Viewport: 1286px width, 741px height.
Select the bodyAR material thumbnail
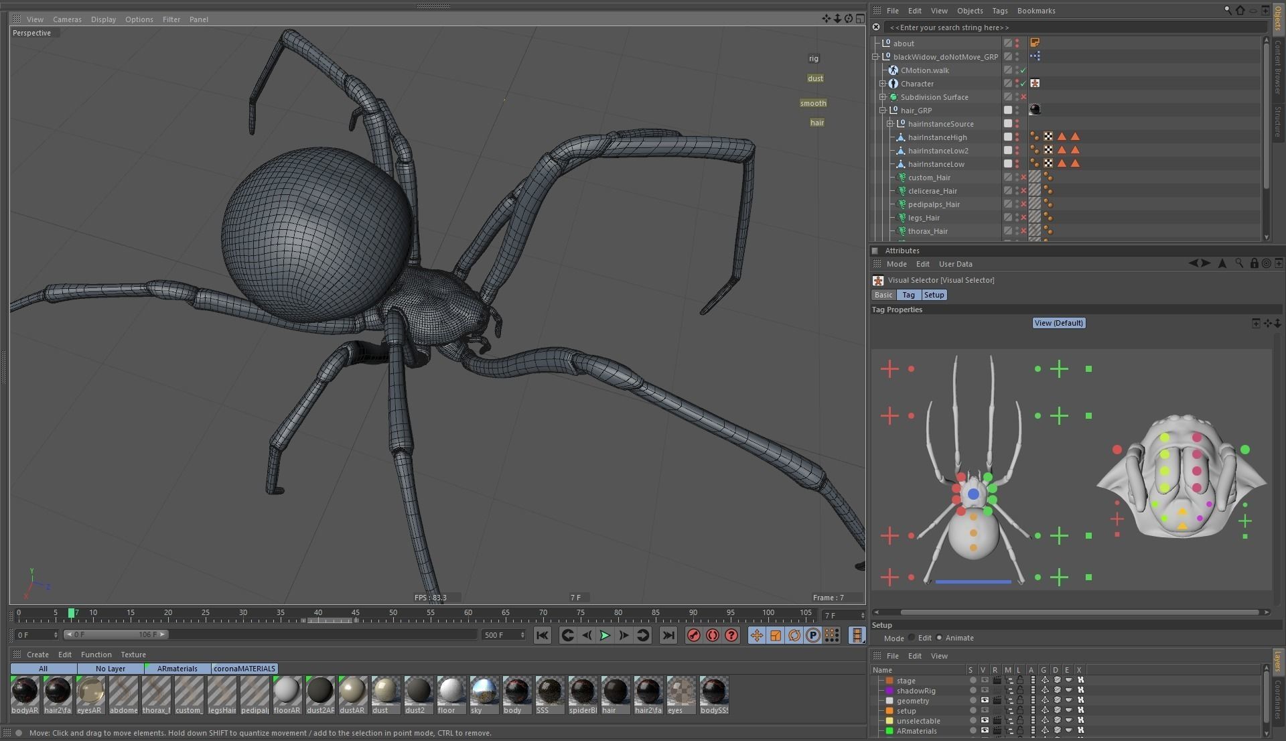pyautogui.click(x=25, y=695)
